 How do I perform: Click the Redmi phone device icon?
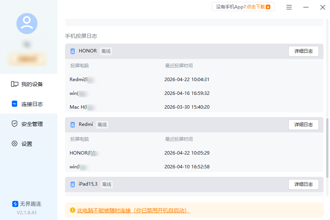pos(73,125)
